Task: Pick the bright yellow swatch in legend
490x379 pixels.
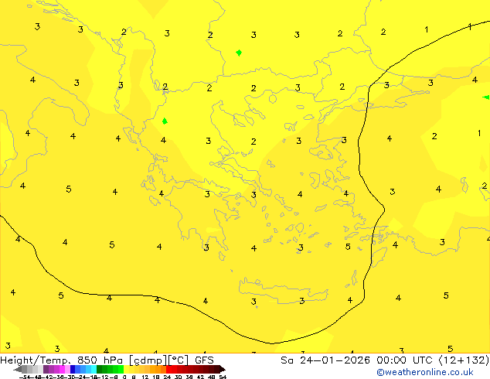Action: pyautogui.click(x=126, y=369)
